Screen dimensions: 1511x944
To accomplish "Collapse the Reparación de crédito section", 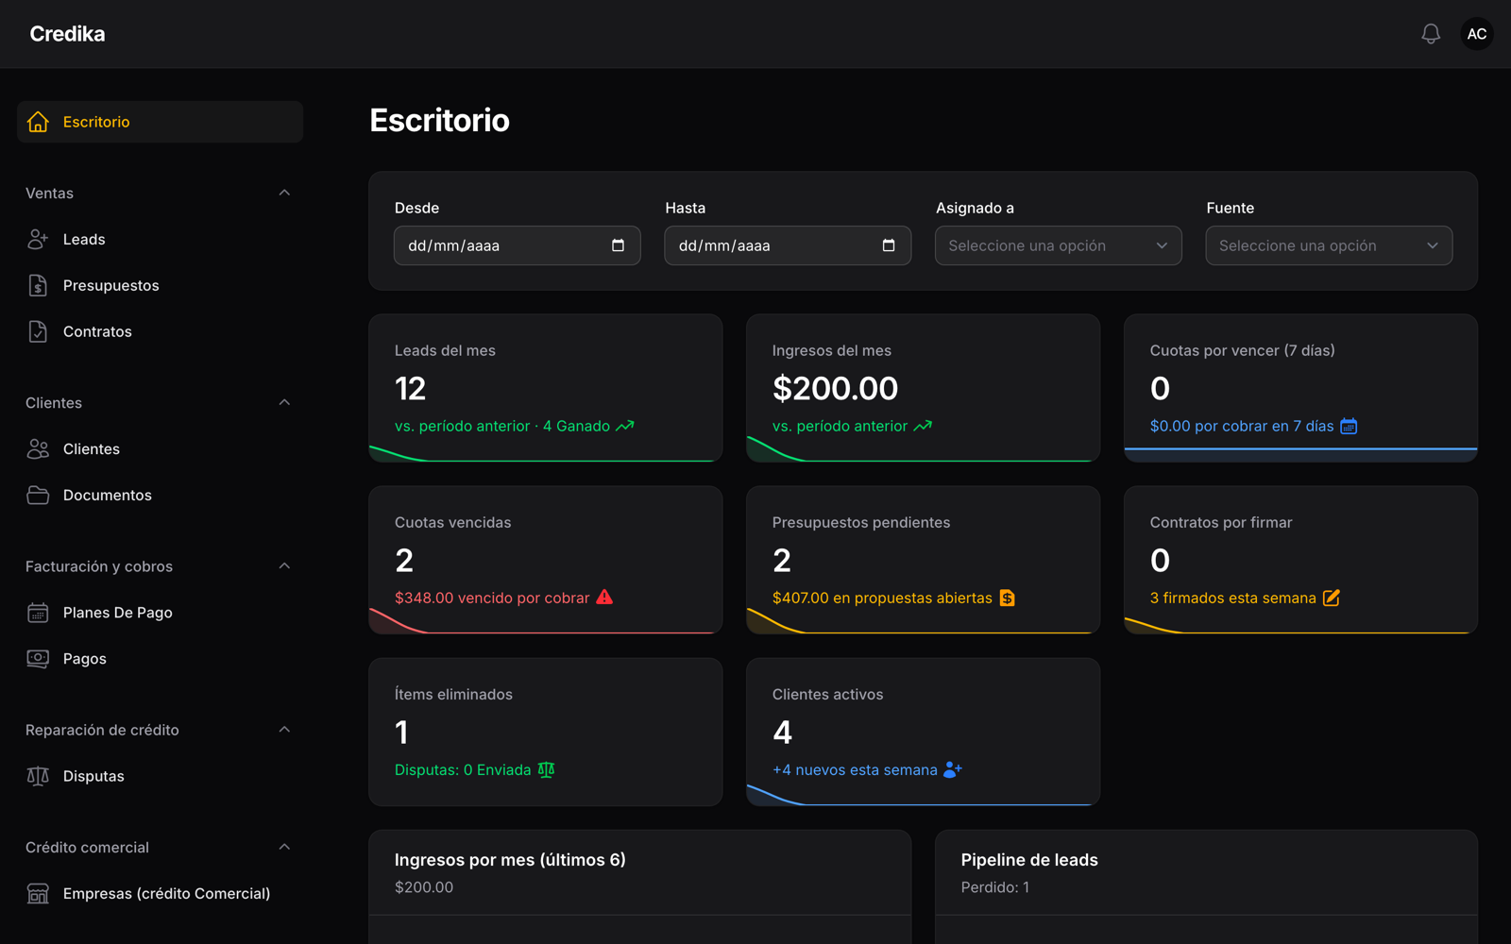I will (284, 730).
